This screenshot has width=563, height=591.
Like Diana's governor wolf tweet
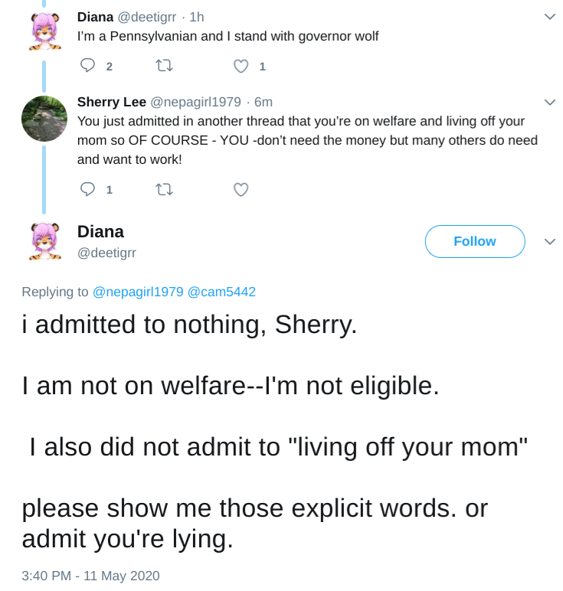pyautogui.click(x=241, y=67)
